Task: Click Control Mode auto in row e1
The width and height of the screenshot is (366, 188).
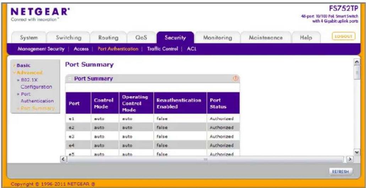Action: pos(99,119)
